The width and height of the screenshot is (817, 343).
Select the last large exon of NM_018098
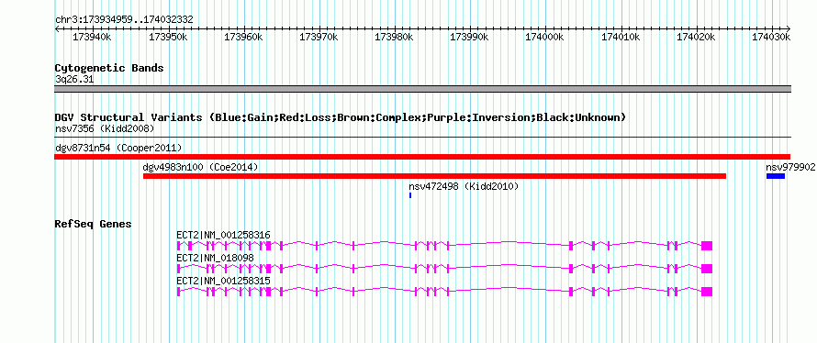pos(707,269)
